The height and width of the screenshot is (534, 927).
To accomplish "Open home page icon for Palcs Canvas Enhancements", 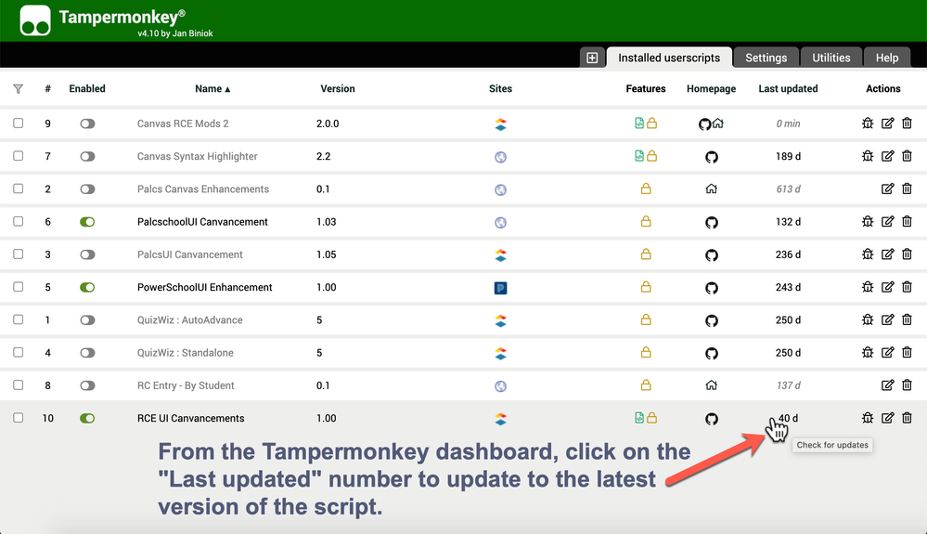I will point(711,189).
